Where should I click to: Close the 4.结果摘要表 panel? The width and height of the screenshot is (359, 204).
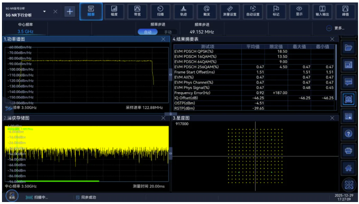332,39
